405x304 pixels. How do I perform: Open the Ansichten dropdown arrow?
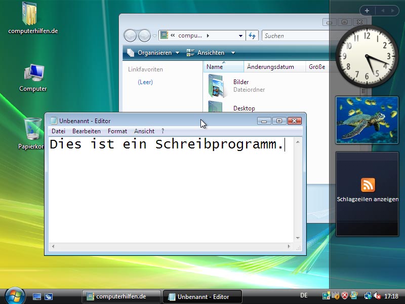tap(233, 53)
